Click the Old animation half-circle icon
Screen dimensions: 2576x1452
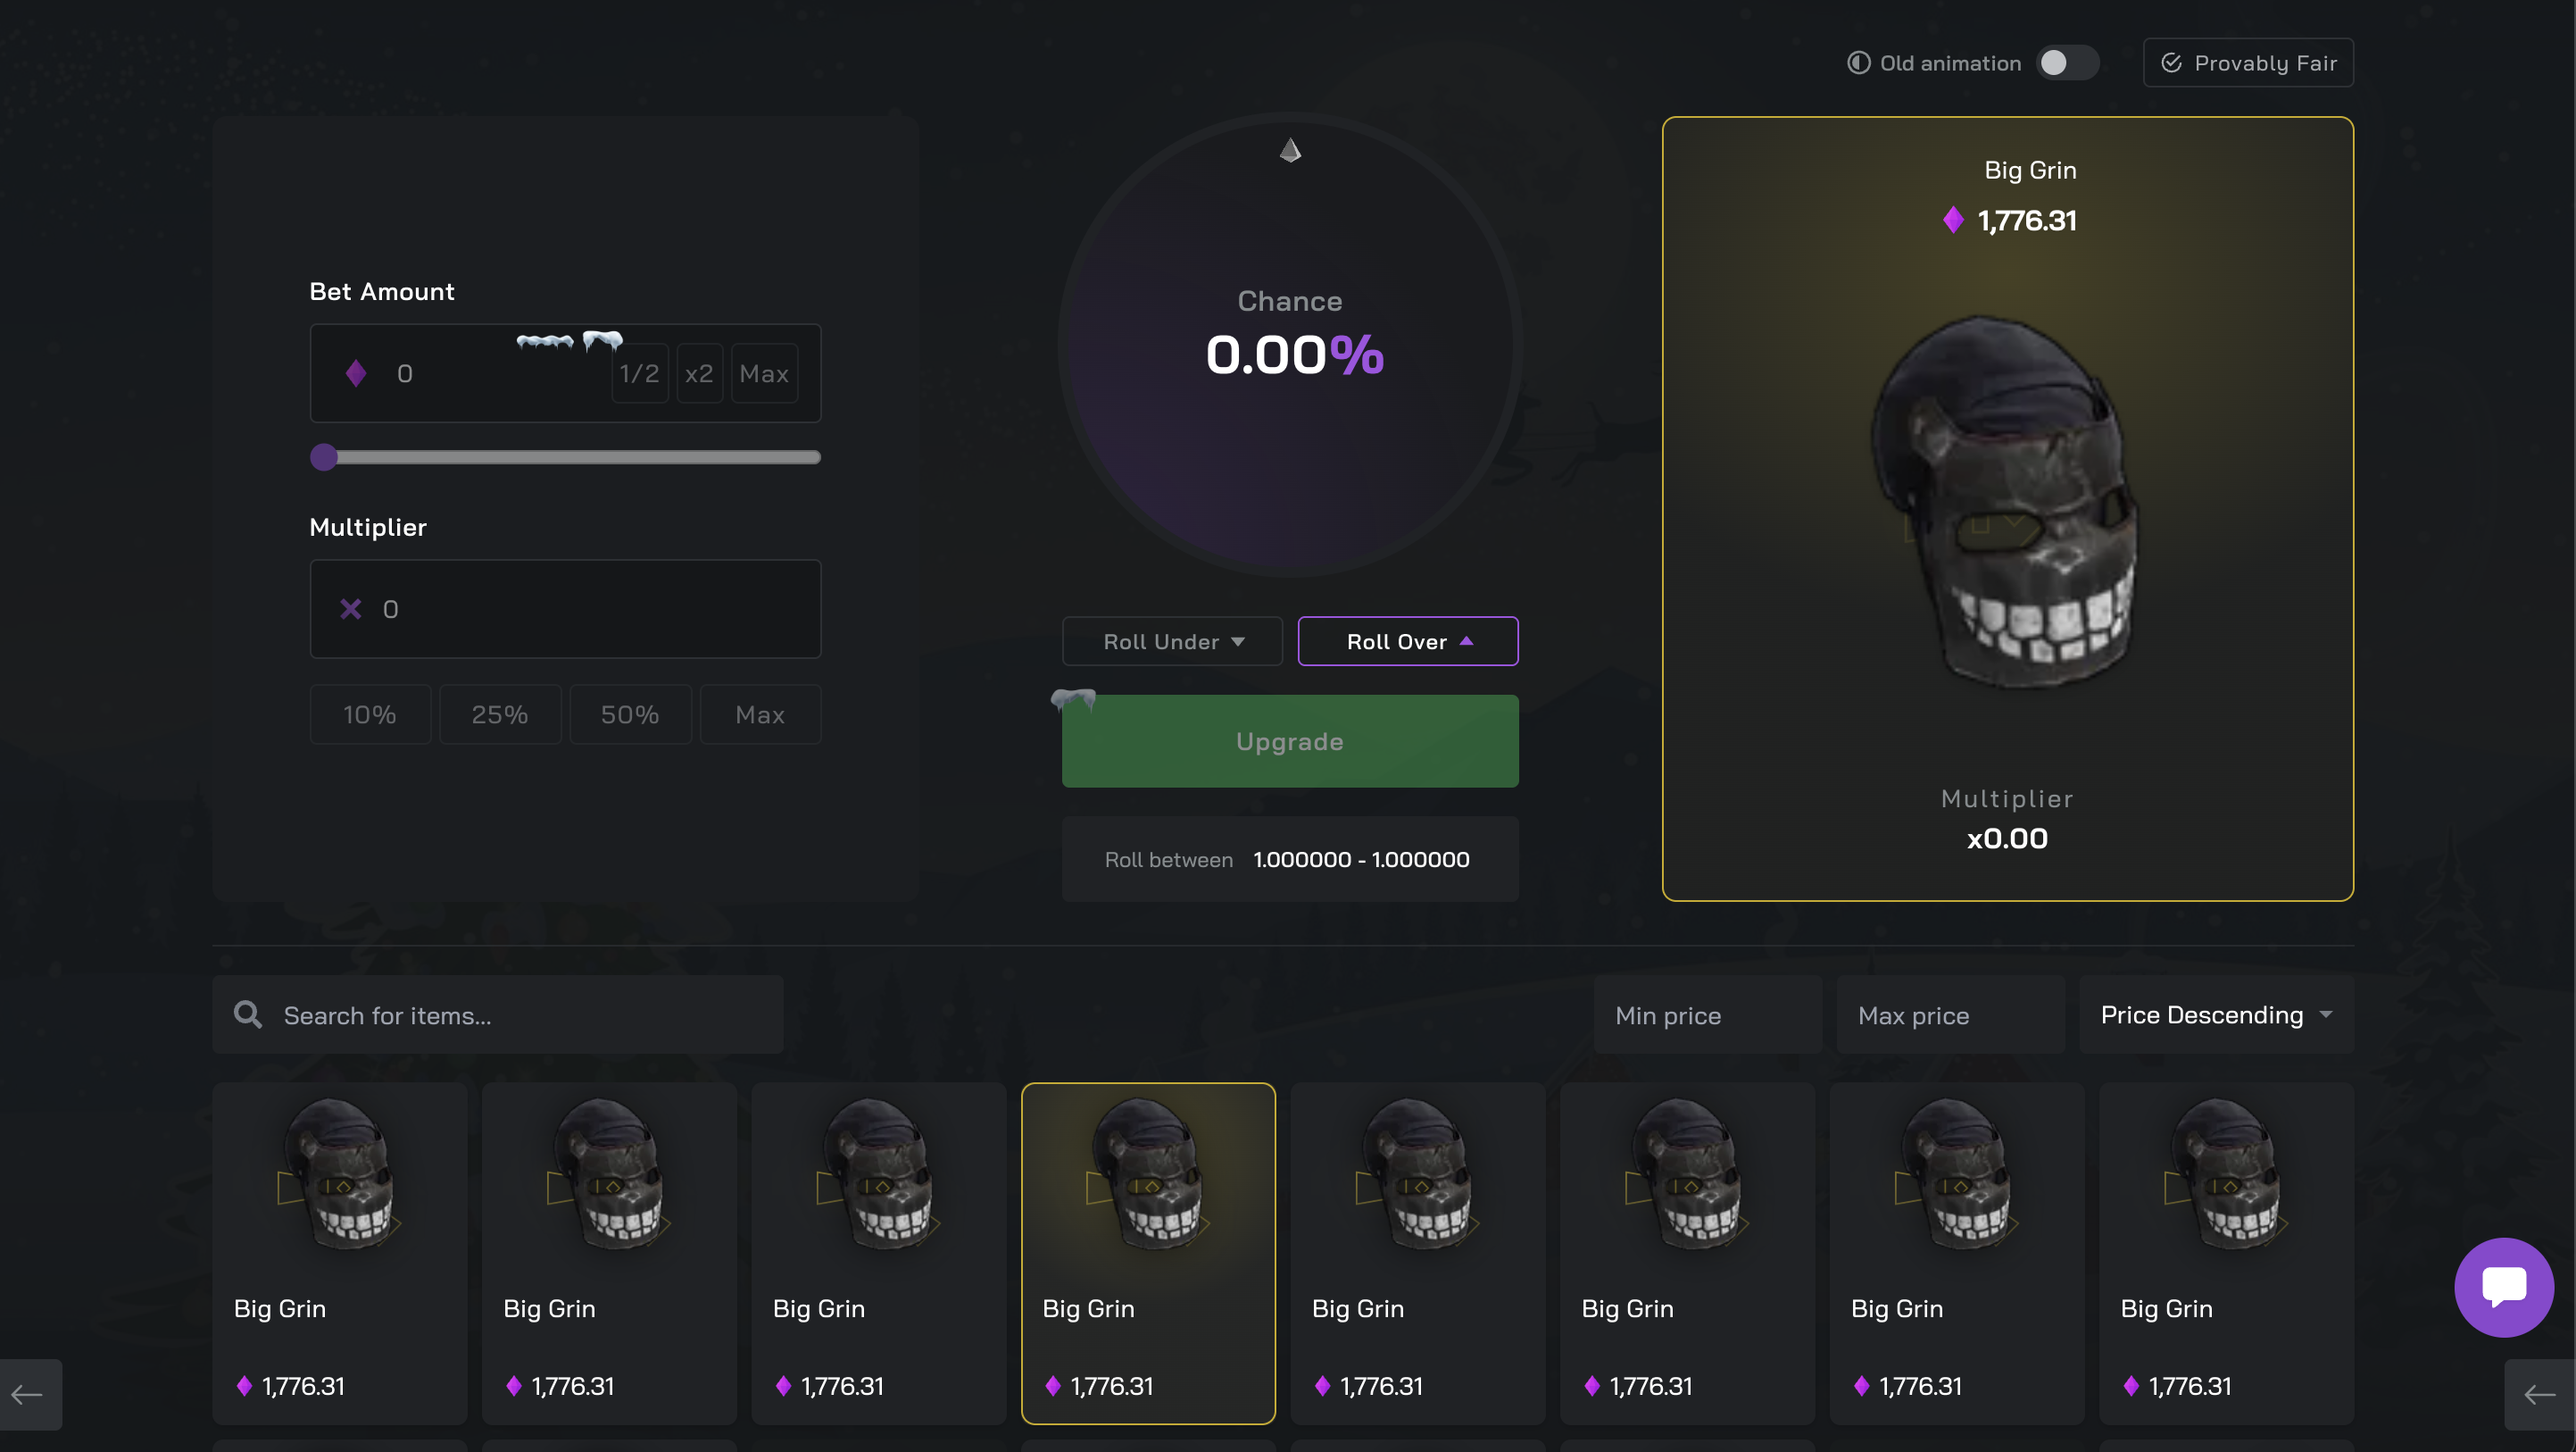tap(1858, 63)
